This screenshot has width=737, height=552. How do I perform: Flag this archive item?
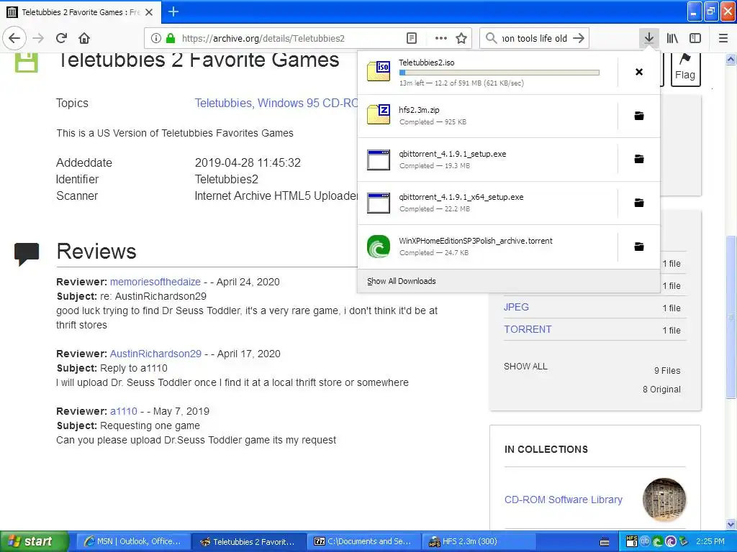tap(685, 68)
